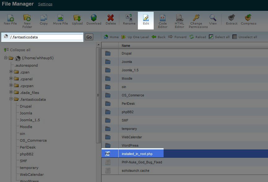Click the Download globe icon
The height and width of the screenshot is (182, 268).
94,18
